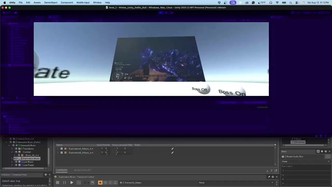Toggle checkbox for Lore Music item
Viewport: 332px width, 187px height.
click(x=16, y=162)
